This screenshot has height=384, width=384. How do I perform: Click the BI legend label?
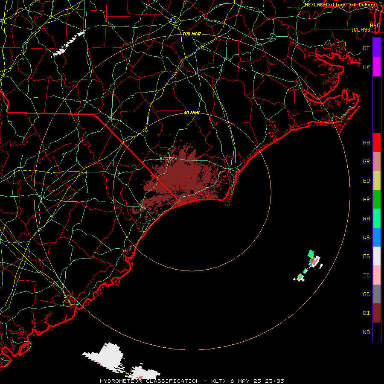coord(366,313)
